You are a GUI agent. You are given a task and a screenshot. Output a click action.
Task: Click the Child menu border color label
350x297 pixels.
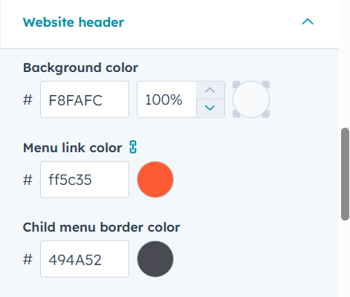[101, 227]
